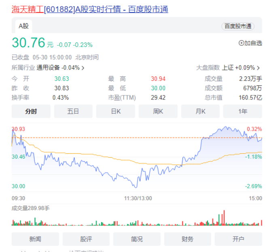Open the 财务 section button

pyautogui.click(x=187, y=239)
